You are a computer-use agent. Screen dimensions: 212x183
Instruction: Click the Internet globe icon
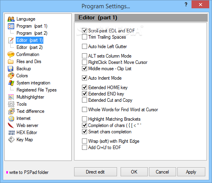click(x=11, y=118)
